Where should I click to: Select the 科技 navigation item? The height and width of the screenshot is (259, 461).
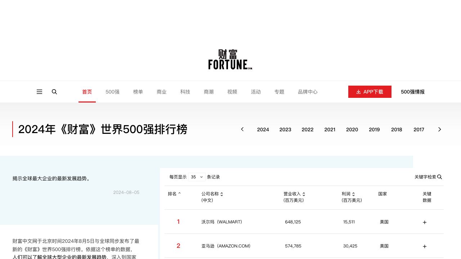pos(185,92)
